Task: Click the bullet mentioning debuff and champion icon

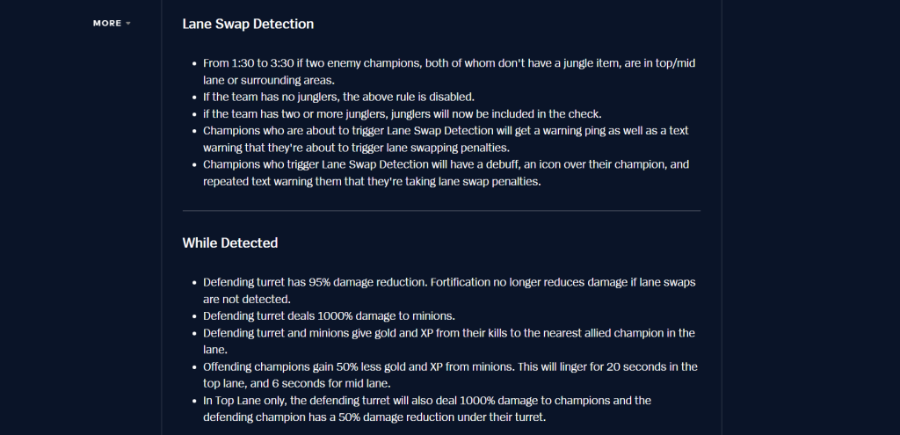Action: point(446,173)
